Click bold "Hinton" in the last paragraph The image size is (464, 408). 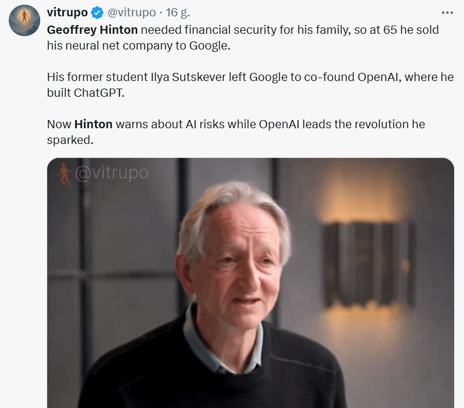(93, 124)
